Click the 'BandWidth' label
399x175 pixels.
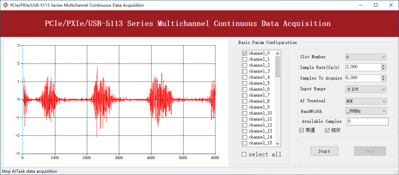(x=311, y=111)
